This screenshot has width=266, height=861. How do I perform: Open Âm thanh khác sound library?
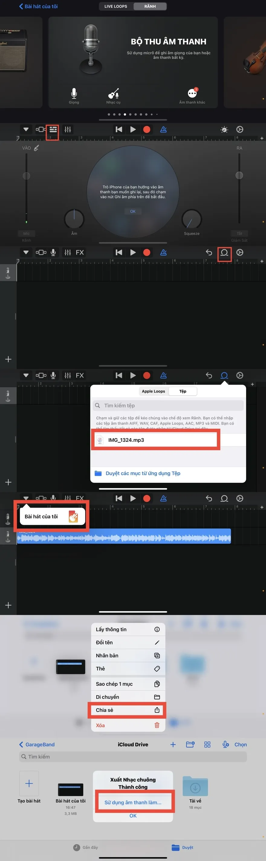(x=192, y=94)
